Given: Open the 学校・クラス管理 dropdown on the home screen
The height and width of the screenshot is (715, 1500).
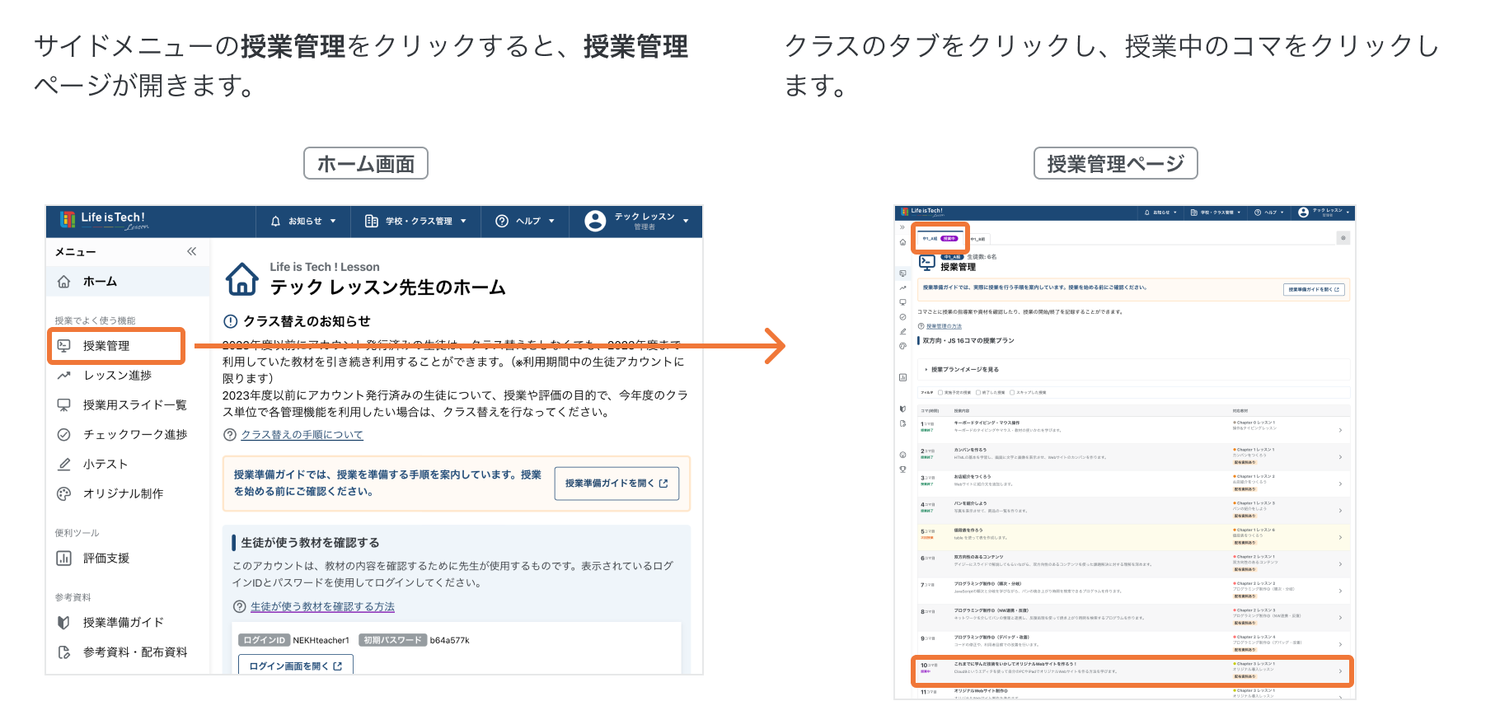Looking at the screenshot, I should (416, 222).
